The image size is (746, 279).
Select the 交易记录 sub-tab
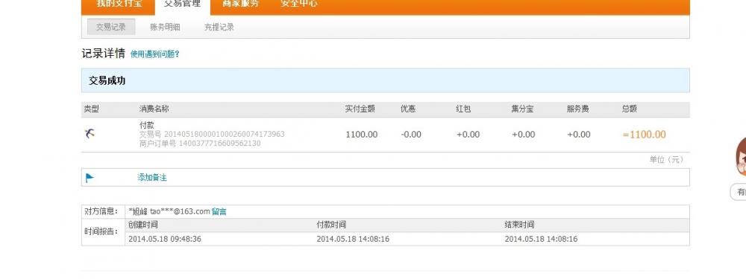coord(111,27)
